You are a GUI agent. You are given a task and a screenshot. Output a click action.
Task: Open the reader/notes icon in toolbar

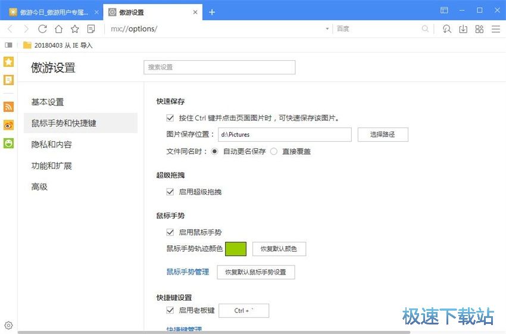pyautogui.click(x=91, y=29)
